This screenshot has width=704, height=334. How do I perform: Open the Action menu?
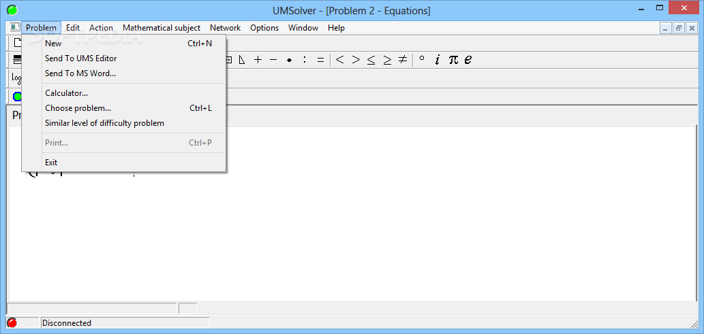pos(101,28)
